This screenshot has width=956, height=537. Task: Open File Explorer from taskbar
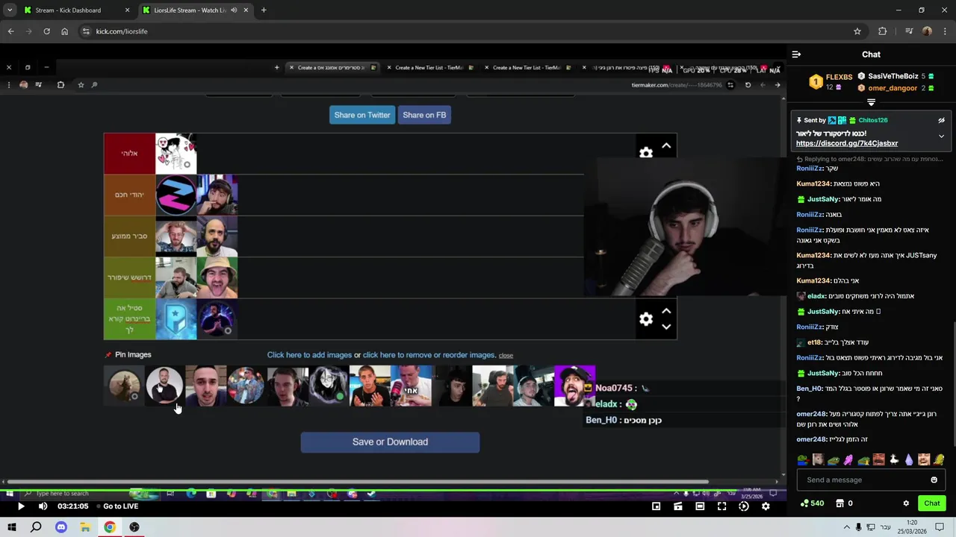click(x=85, y=527)
